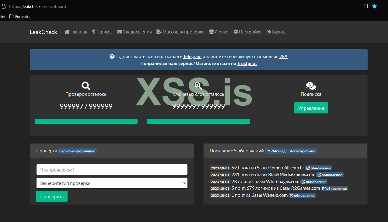This screenshot has width=388, height=222.
Task: Click the 2K почт Whitepages.com entry text
Action: [265, 182]
